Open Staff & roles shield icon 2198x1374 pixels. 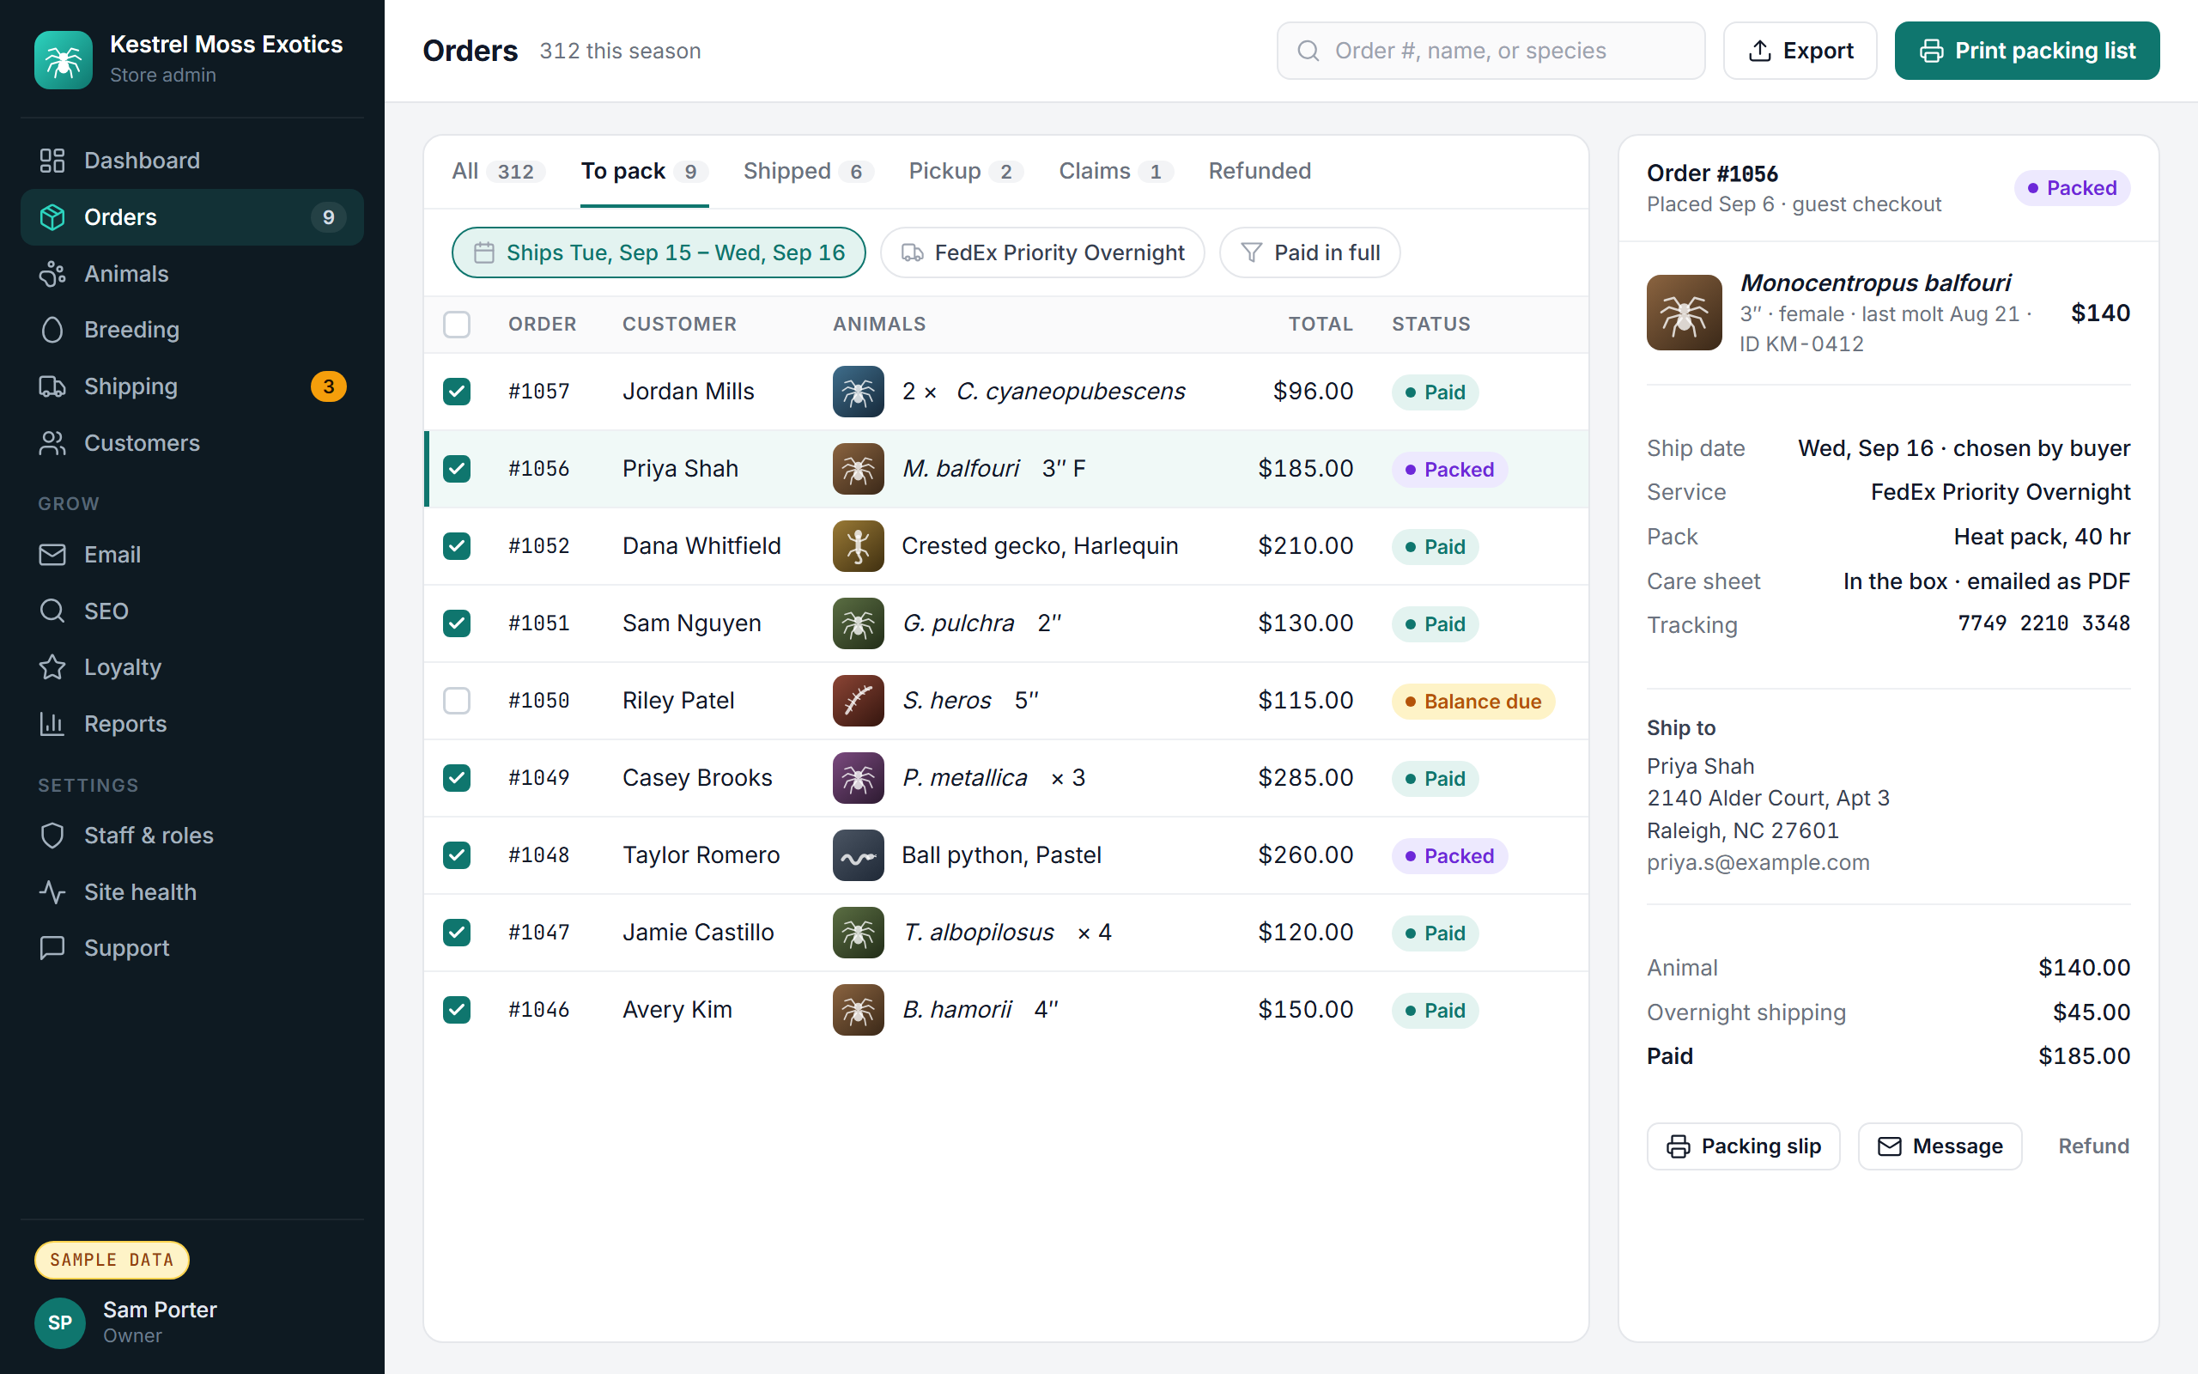52,835
